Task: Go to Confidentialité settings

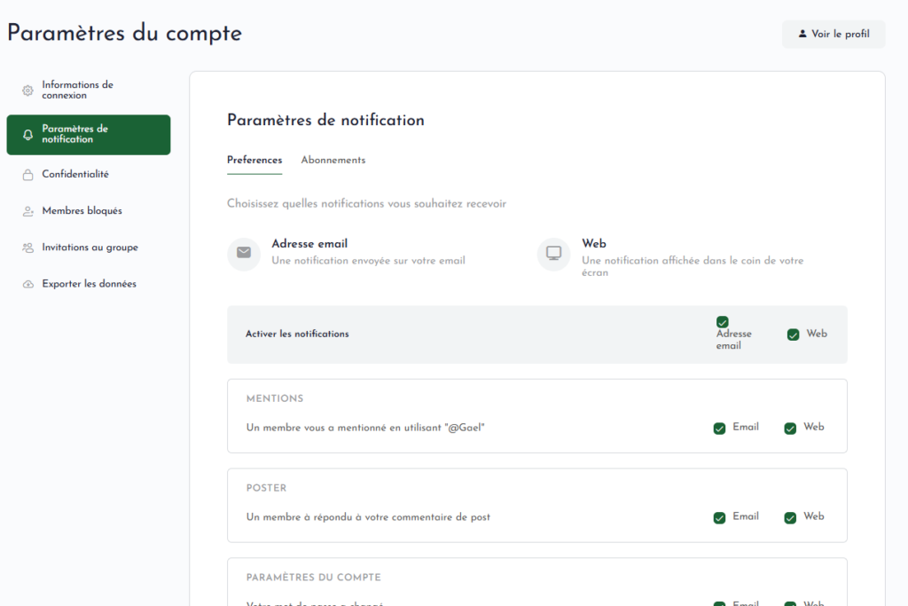Action: [75, 175]
